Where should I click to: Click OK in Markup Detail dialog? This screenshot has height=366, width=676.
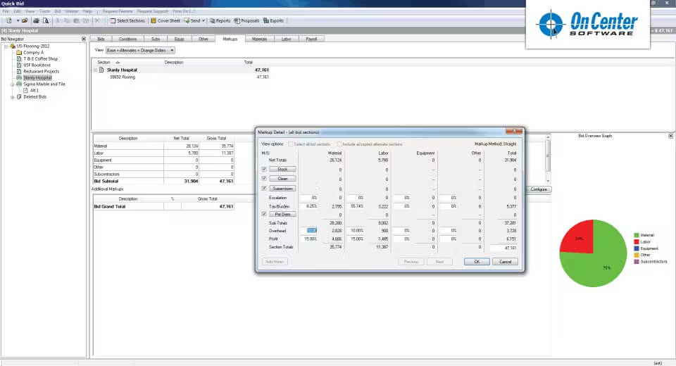point(477,262)
